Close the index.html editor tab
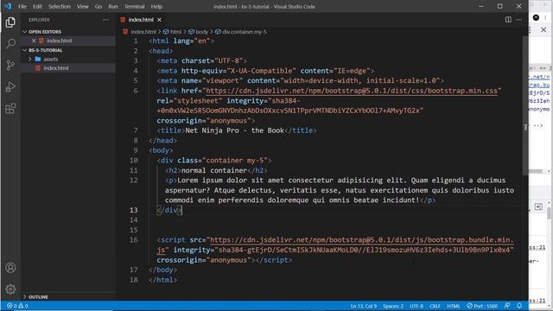The image size is (553, 311). pyautogui.click(x=159, y=20)
